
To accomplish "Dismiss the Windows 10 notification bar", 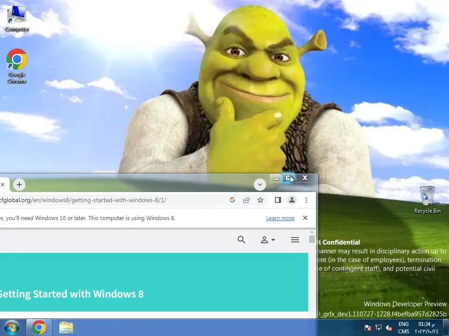I will (305, 218).
